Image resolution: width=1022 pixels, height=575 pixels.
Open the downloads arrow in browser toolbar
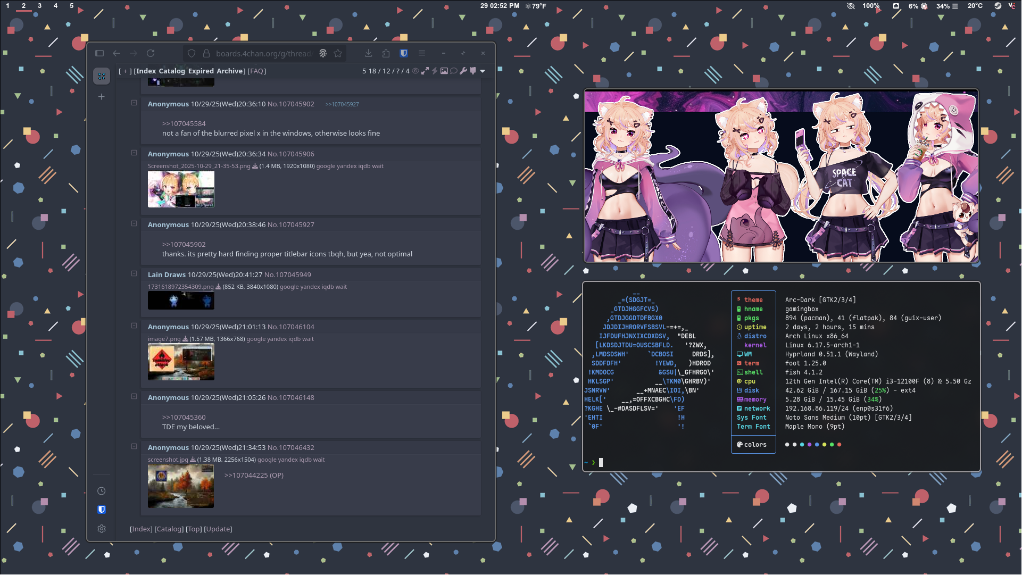point(368,53)
